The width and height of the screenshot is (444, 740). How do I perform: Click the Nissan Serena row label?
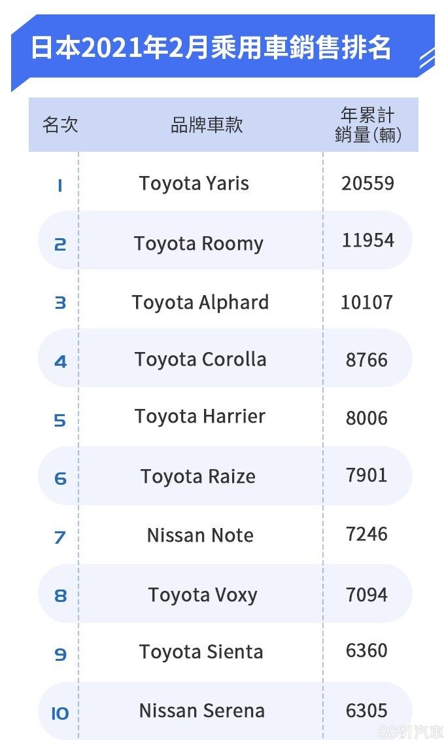[202, 711]
